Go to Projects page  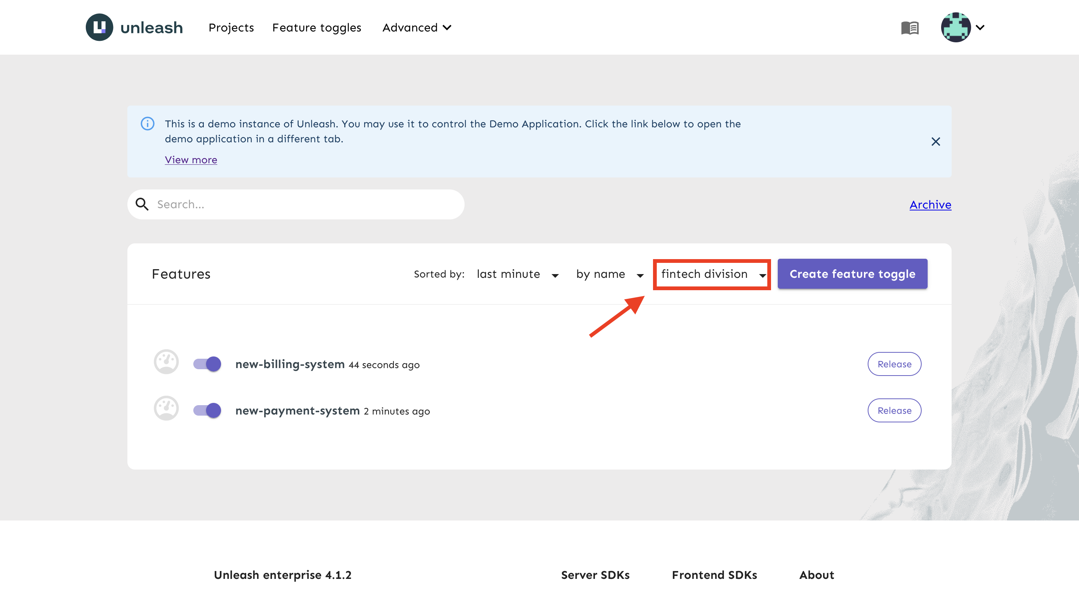coord(231,28)
